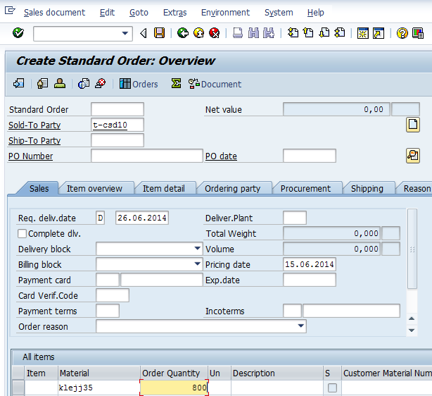The width and height of the screenshot is (432, 396).
Task: Click the Find Next binoculars icon
Action: click(269, 33)
